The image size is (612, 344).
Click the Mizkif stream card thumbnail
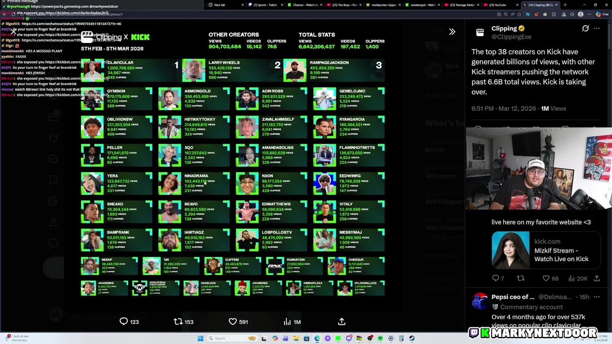coord(511,250)
